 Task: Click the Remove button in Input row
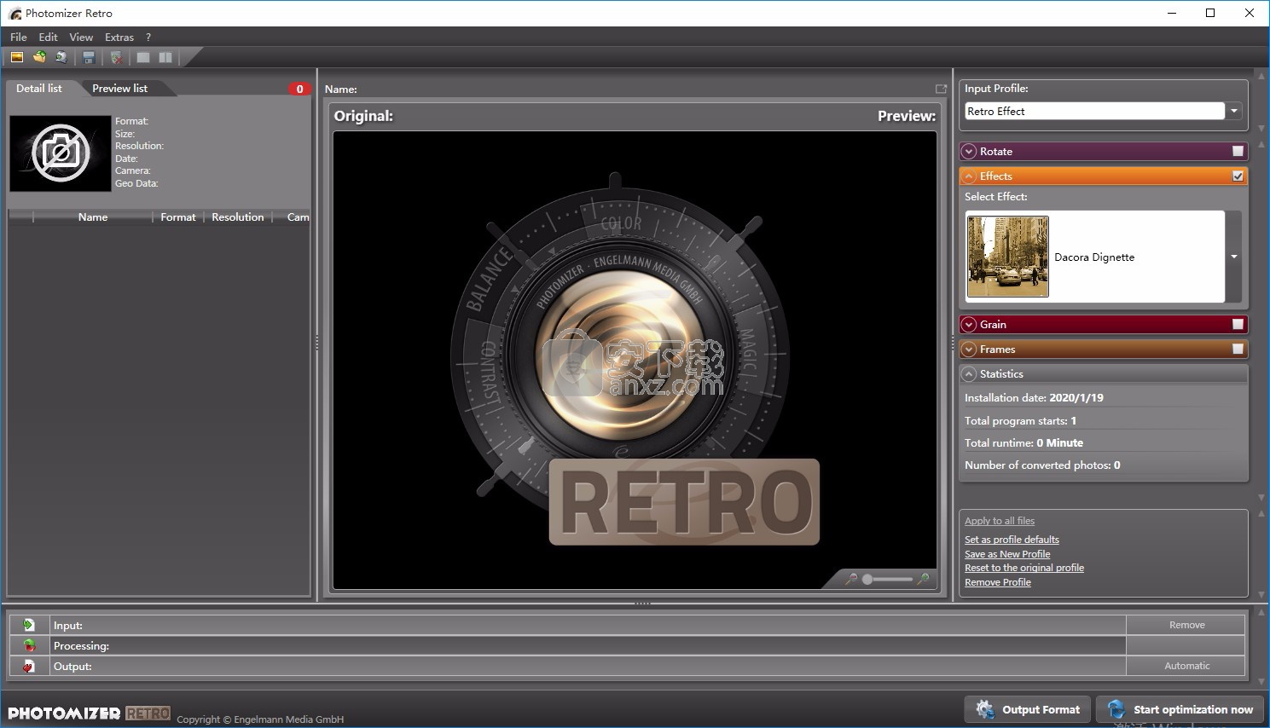[x=1186, y=625]
